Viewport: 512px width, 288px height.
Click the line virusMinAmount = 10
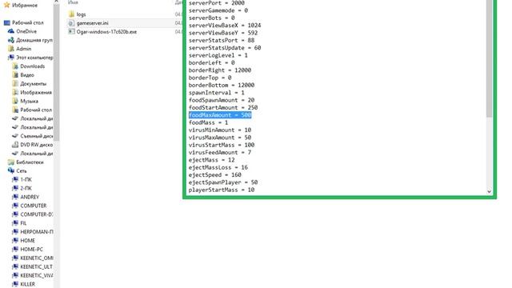coord(219,130)
